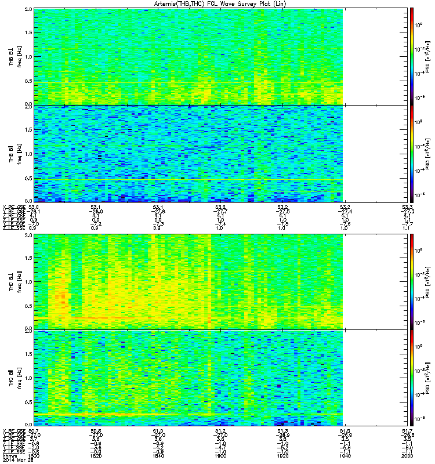Click the plot title 'Artemis(THB,THC) FGL Wave Survey Plot (Lin)'
The width and height of the screenshot is (435, 464).
[x=220, y=4]
